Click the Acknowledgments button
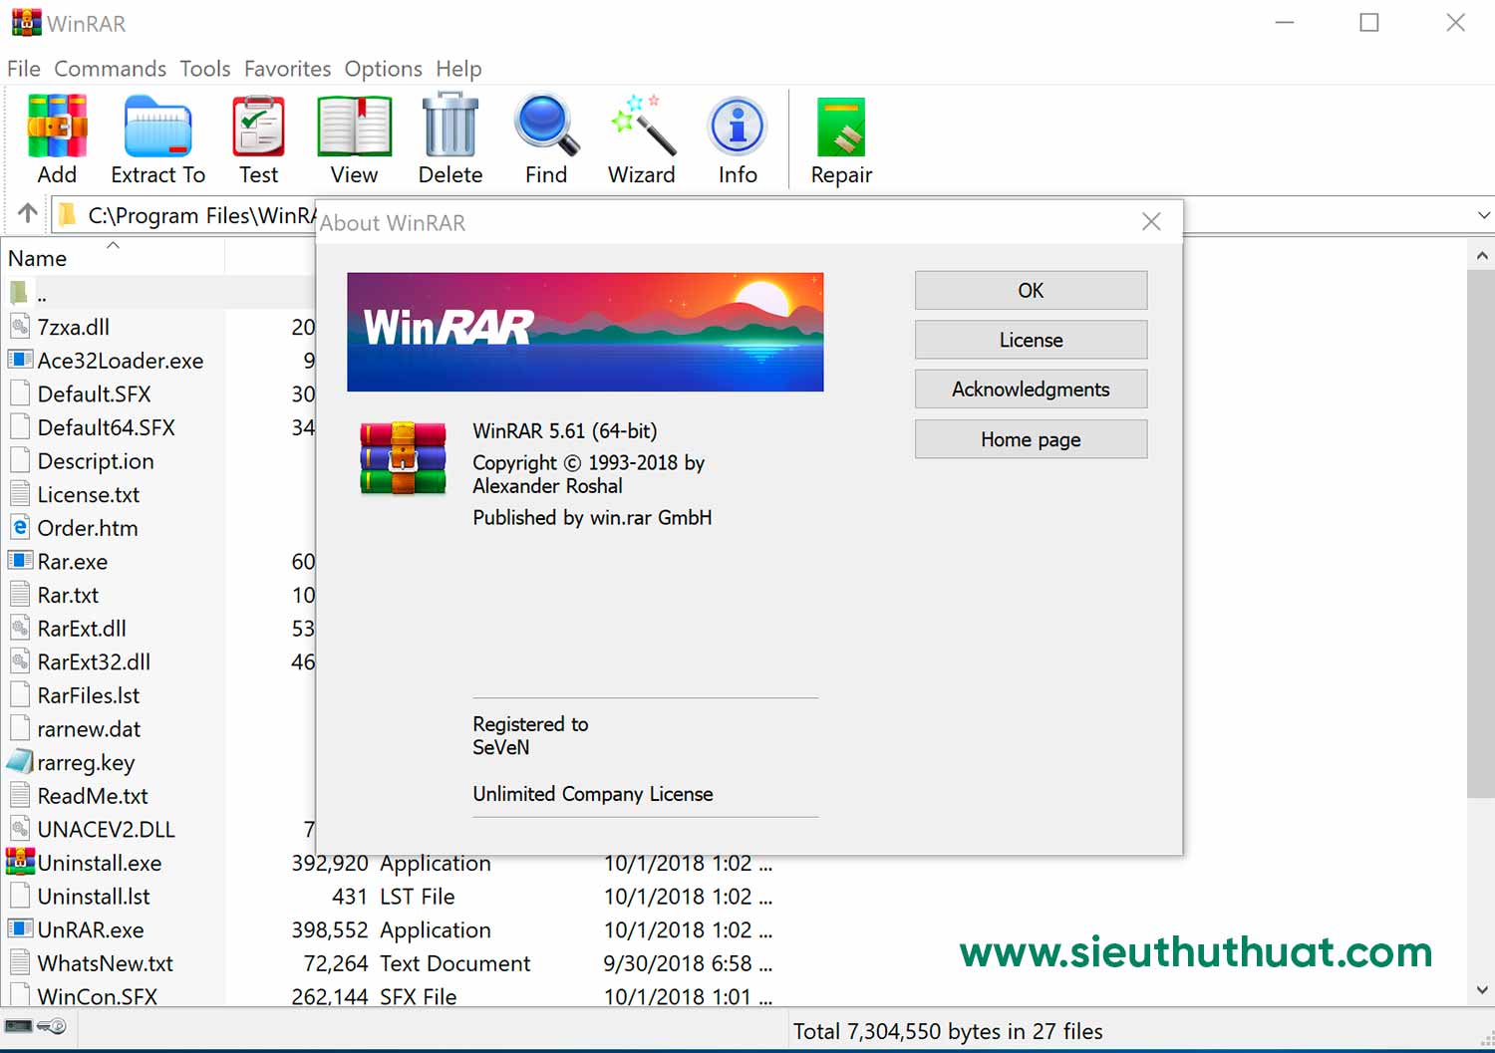The width and height of the screenshot is (1495, 1053). coord(1031,389)
